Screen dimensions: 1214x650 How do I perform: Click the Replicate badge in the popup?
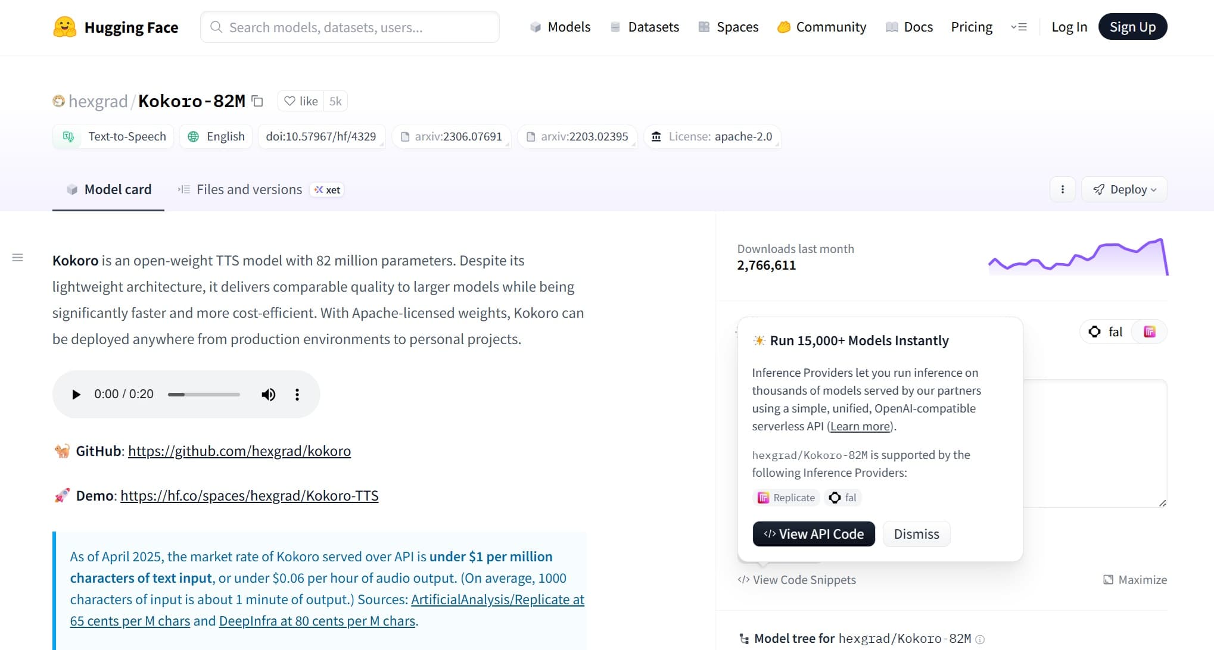pyautogui.click(x=786, y=498)
